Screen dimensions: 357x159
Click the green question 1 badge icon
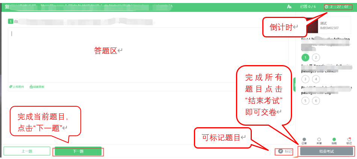[x=11, y=22]
